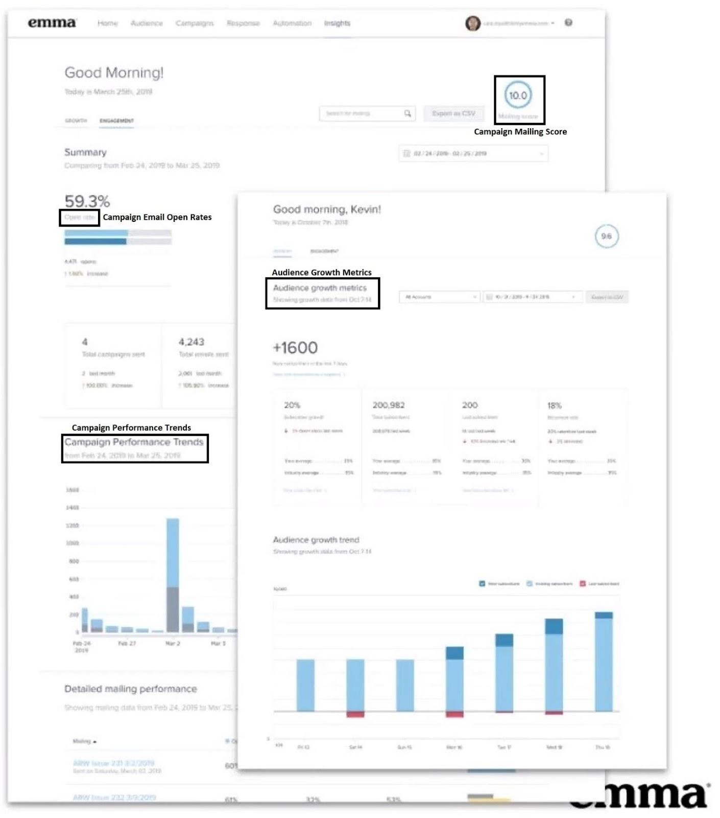This screenshot has width=720, height=818.
Task: Click the 10.0 mailing score circle
Action: [518, 95]
